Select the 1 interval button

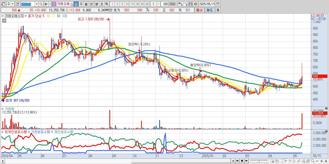[112, 4]
